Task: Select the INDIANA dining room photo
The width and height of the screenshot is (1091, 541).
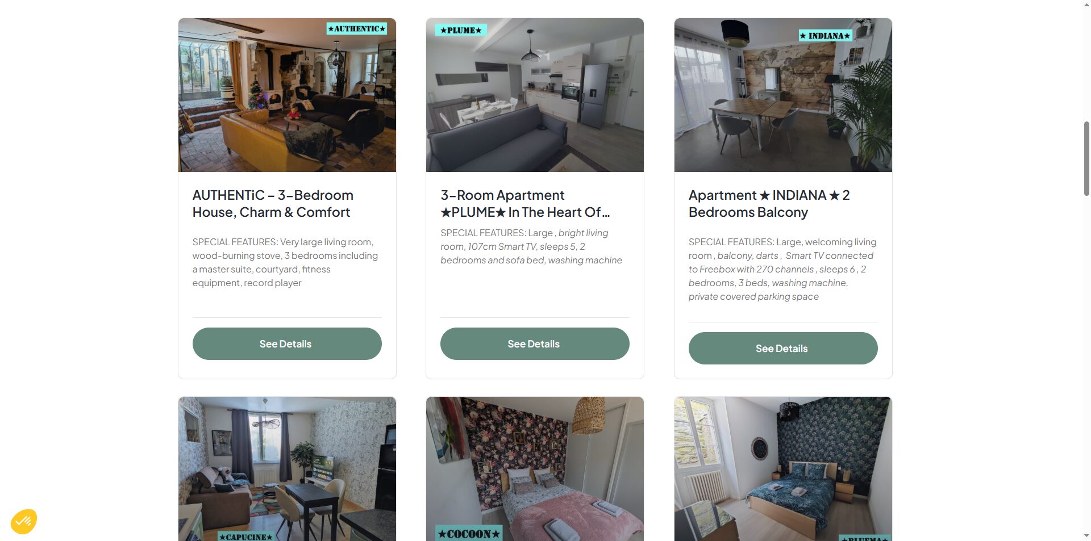Action: [783, 95]
